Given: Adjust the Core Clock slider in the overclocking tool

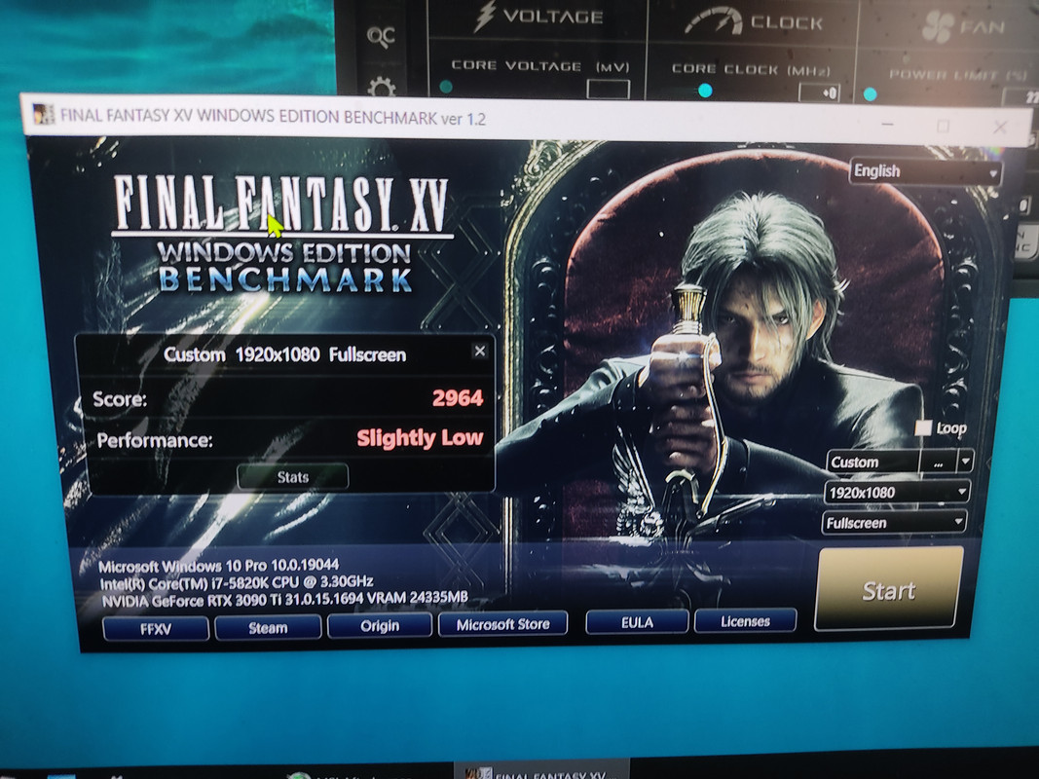Looking at the screenshot, I should click(705, 91).
